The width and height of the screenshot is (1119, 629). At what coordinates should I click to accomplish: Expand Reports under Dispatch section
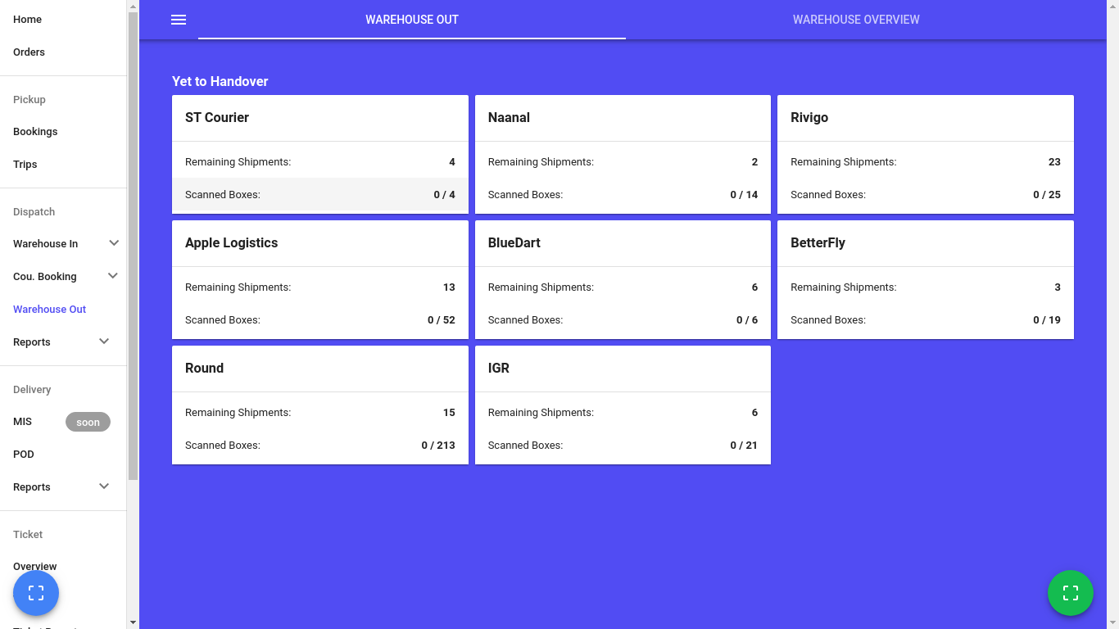coord(104,342)
